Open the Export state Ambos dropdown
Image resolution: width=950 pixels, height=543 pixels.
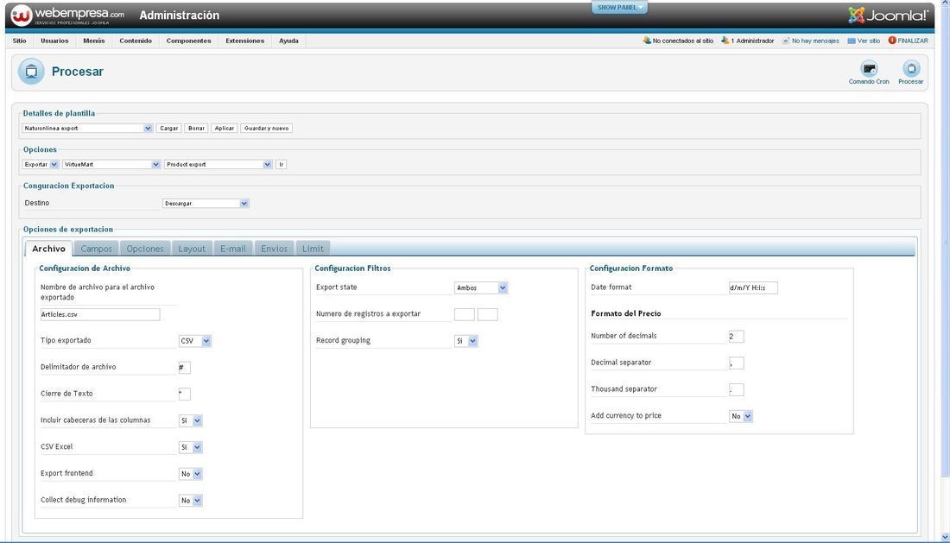click(x=481, y=288)
